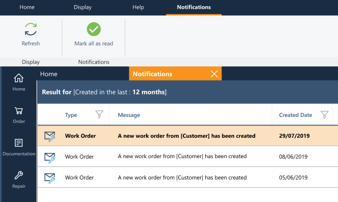The width and height of the screenshot is (338, 202).
Task: Open the Repair wrench icon
Action: click(19, 175)
